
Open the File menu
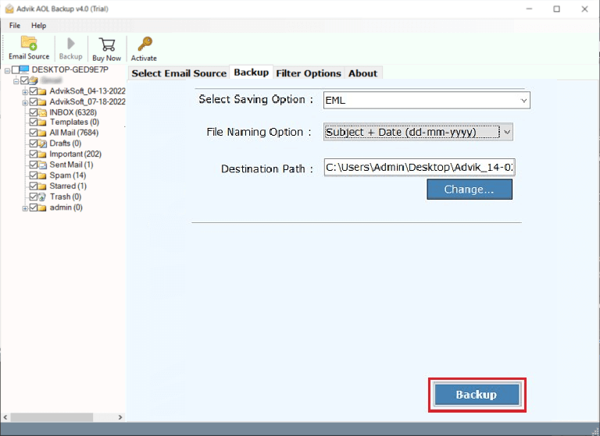[x=15, y=26]
